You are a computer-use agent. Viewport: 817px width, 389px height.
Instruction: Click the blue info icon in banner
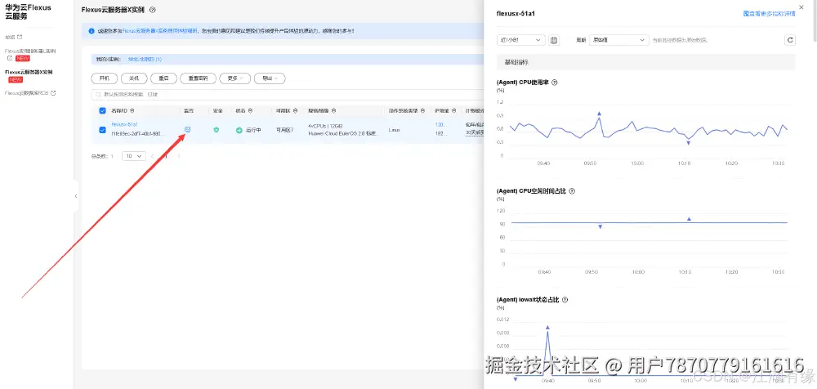coord(92,31)
